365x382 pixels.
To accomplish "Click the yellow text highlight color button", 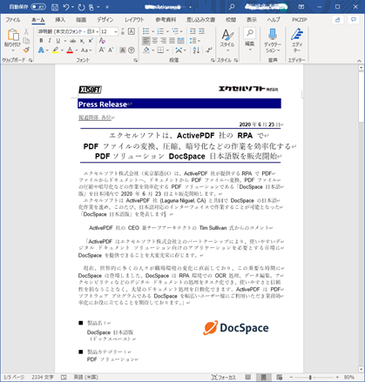I will [56, 50].
